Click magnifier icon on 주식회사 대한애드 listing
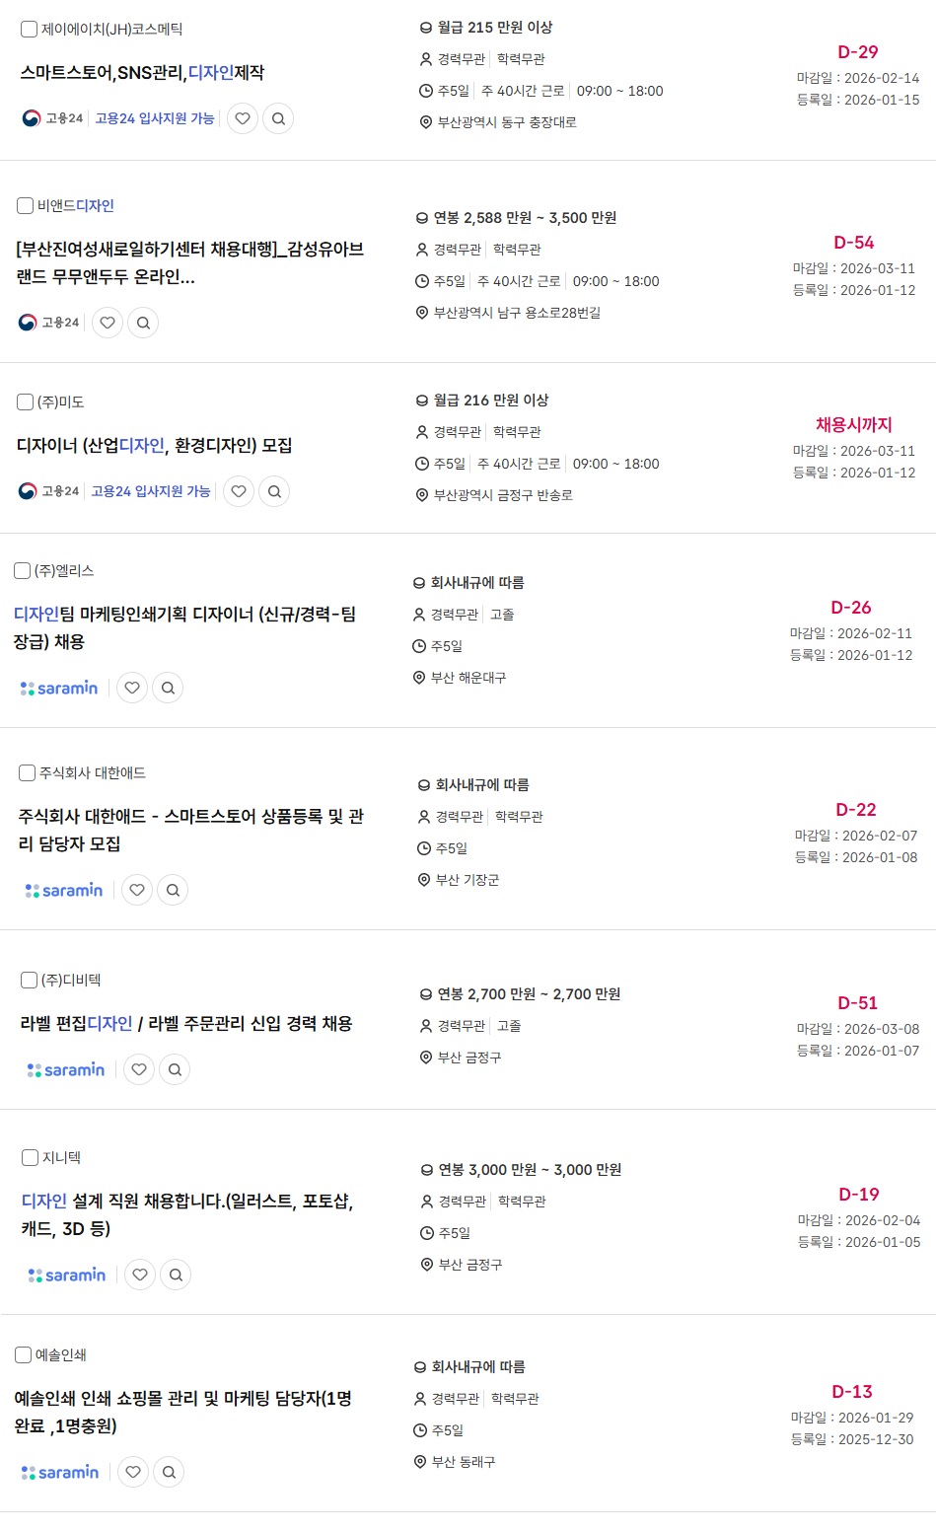 coord(173,890)
